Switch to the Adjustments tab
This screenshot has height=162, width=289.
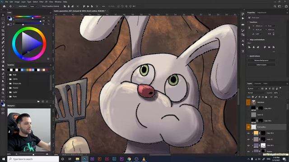pyautogui.click(x=262, y=13)
